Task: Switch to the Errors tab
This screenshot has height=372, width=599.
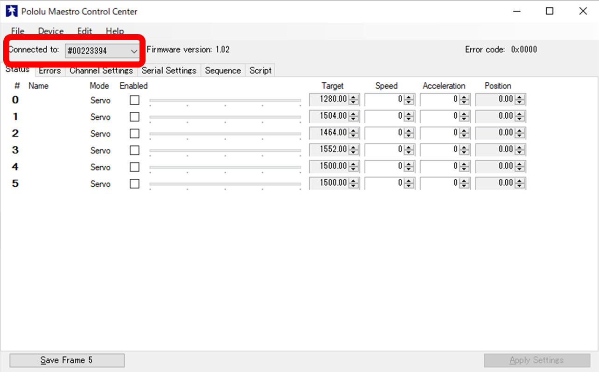Action: [49, 71]
